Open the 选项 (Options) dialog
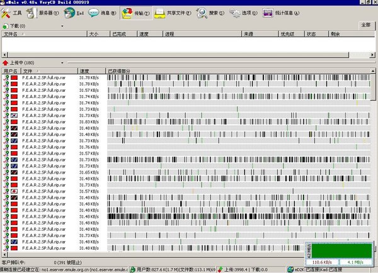 243,13
